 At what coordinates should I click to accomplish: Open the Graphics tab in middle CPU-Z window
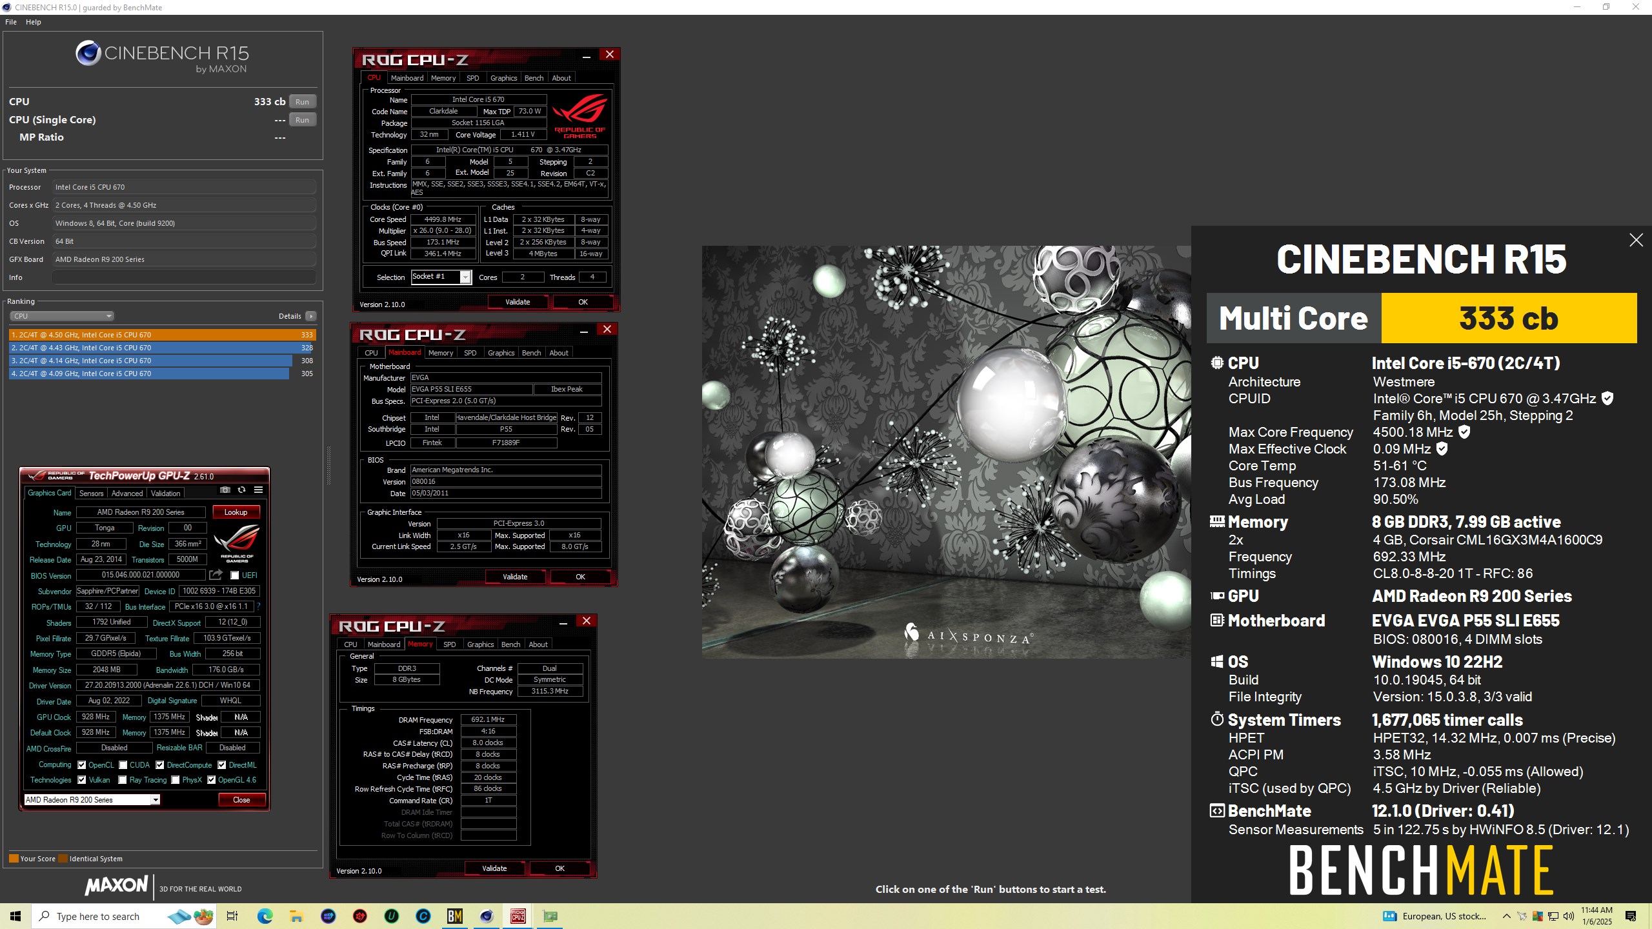point(501,353)
